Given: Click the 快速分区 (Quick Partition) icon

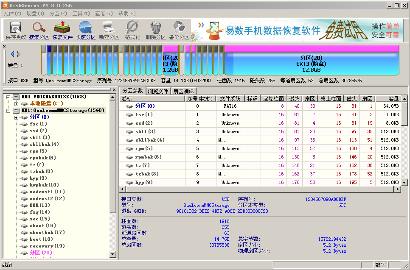Looking at the screenshot, I should click(x=86, y=30).
